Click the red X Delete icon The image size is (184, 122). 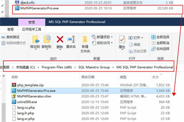[x=60, y=39]
